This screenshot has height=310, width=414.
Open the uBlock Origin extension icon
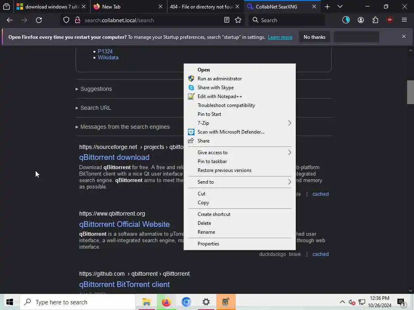[x=390, y=20]
